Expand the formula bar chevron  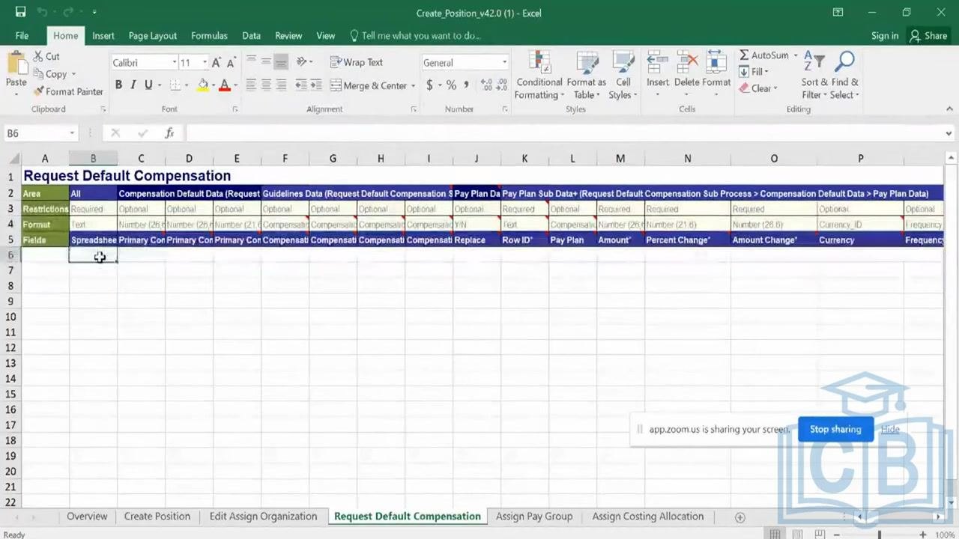click(x=949, y=133)
